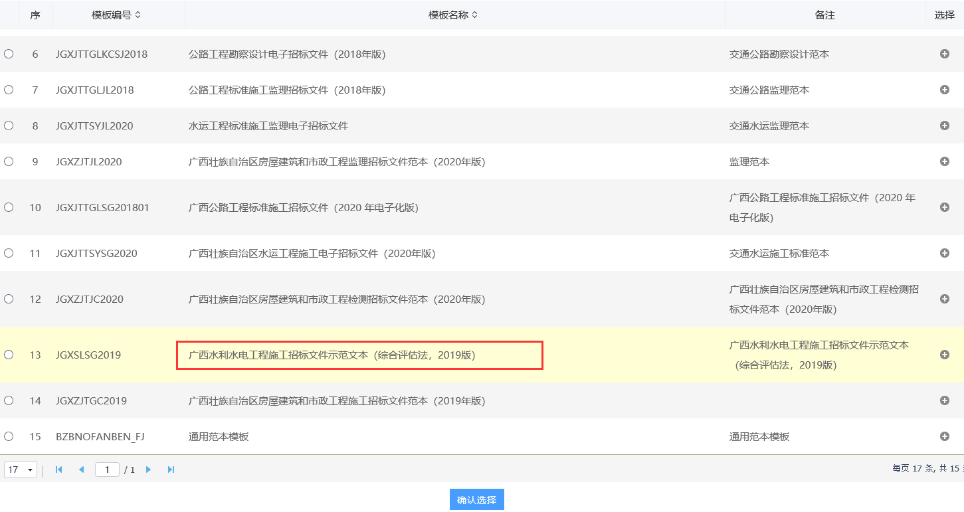
Task: Open page size dropdown showing 17
Action: (x=21, y=469)
